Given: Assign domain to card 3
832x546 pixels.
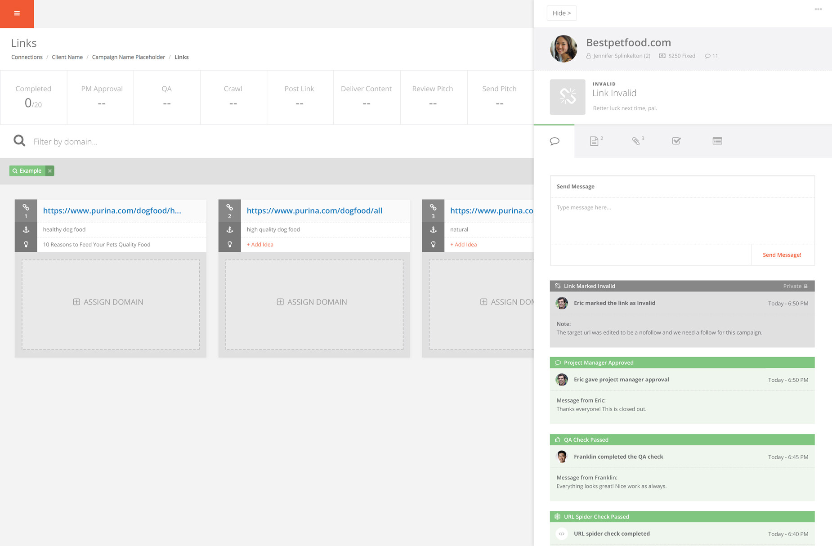Looking at the screenshot, I should (x=481, y=304).
